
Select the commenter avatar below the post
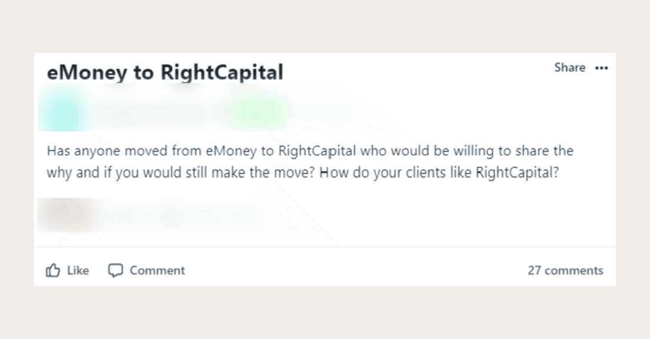(62, 214)
